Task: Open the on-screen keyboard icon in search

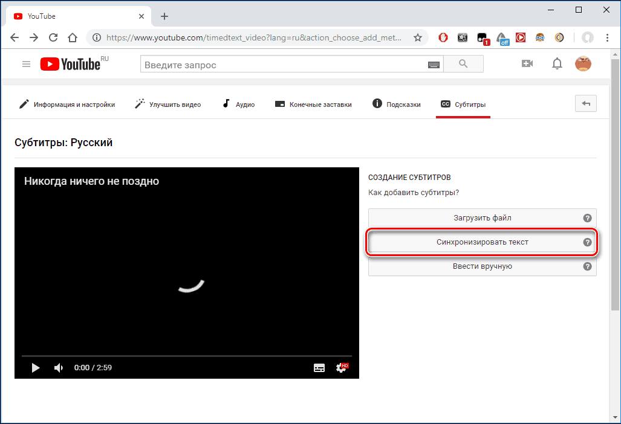Action: tap(434, 65)
